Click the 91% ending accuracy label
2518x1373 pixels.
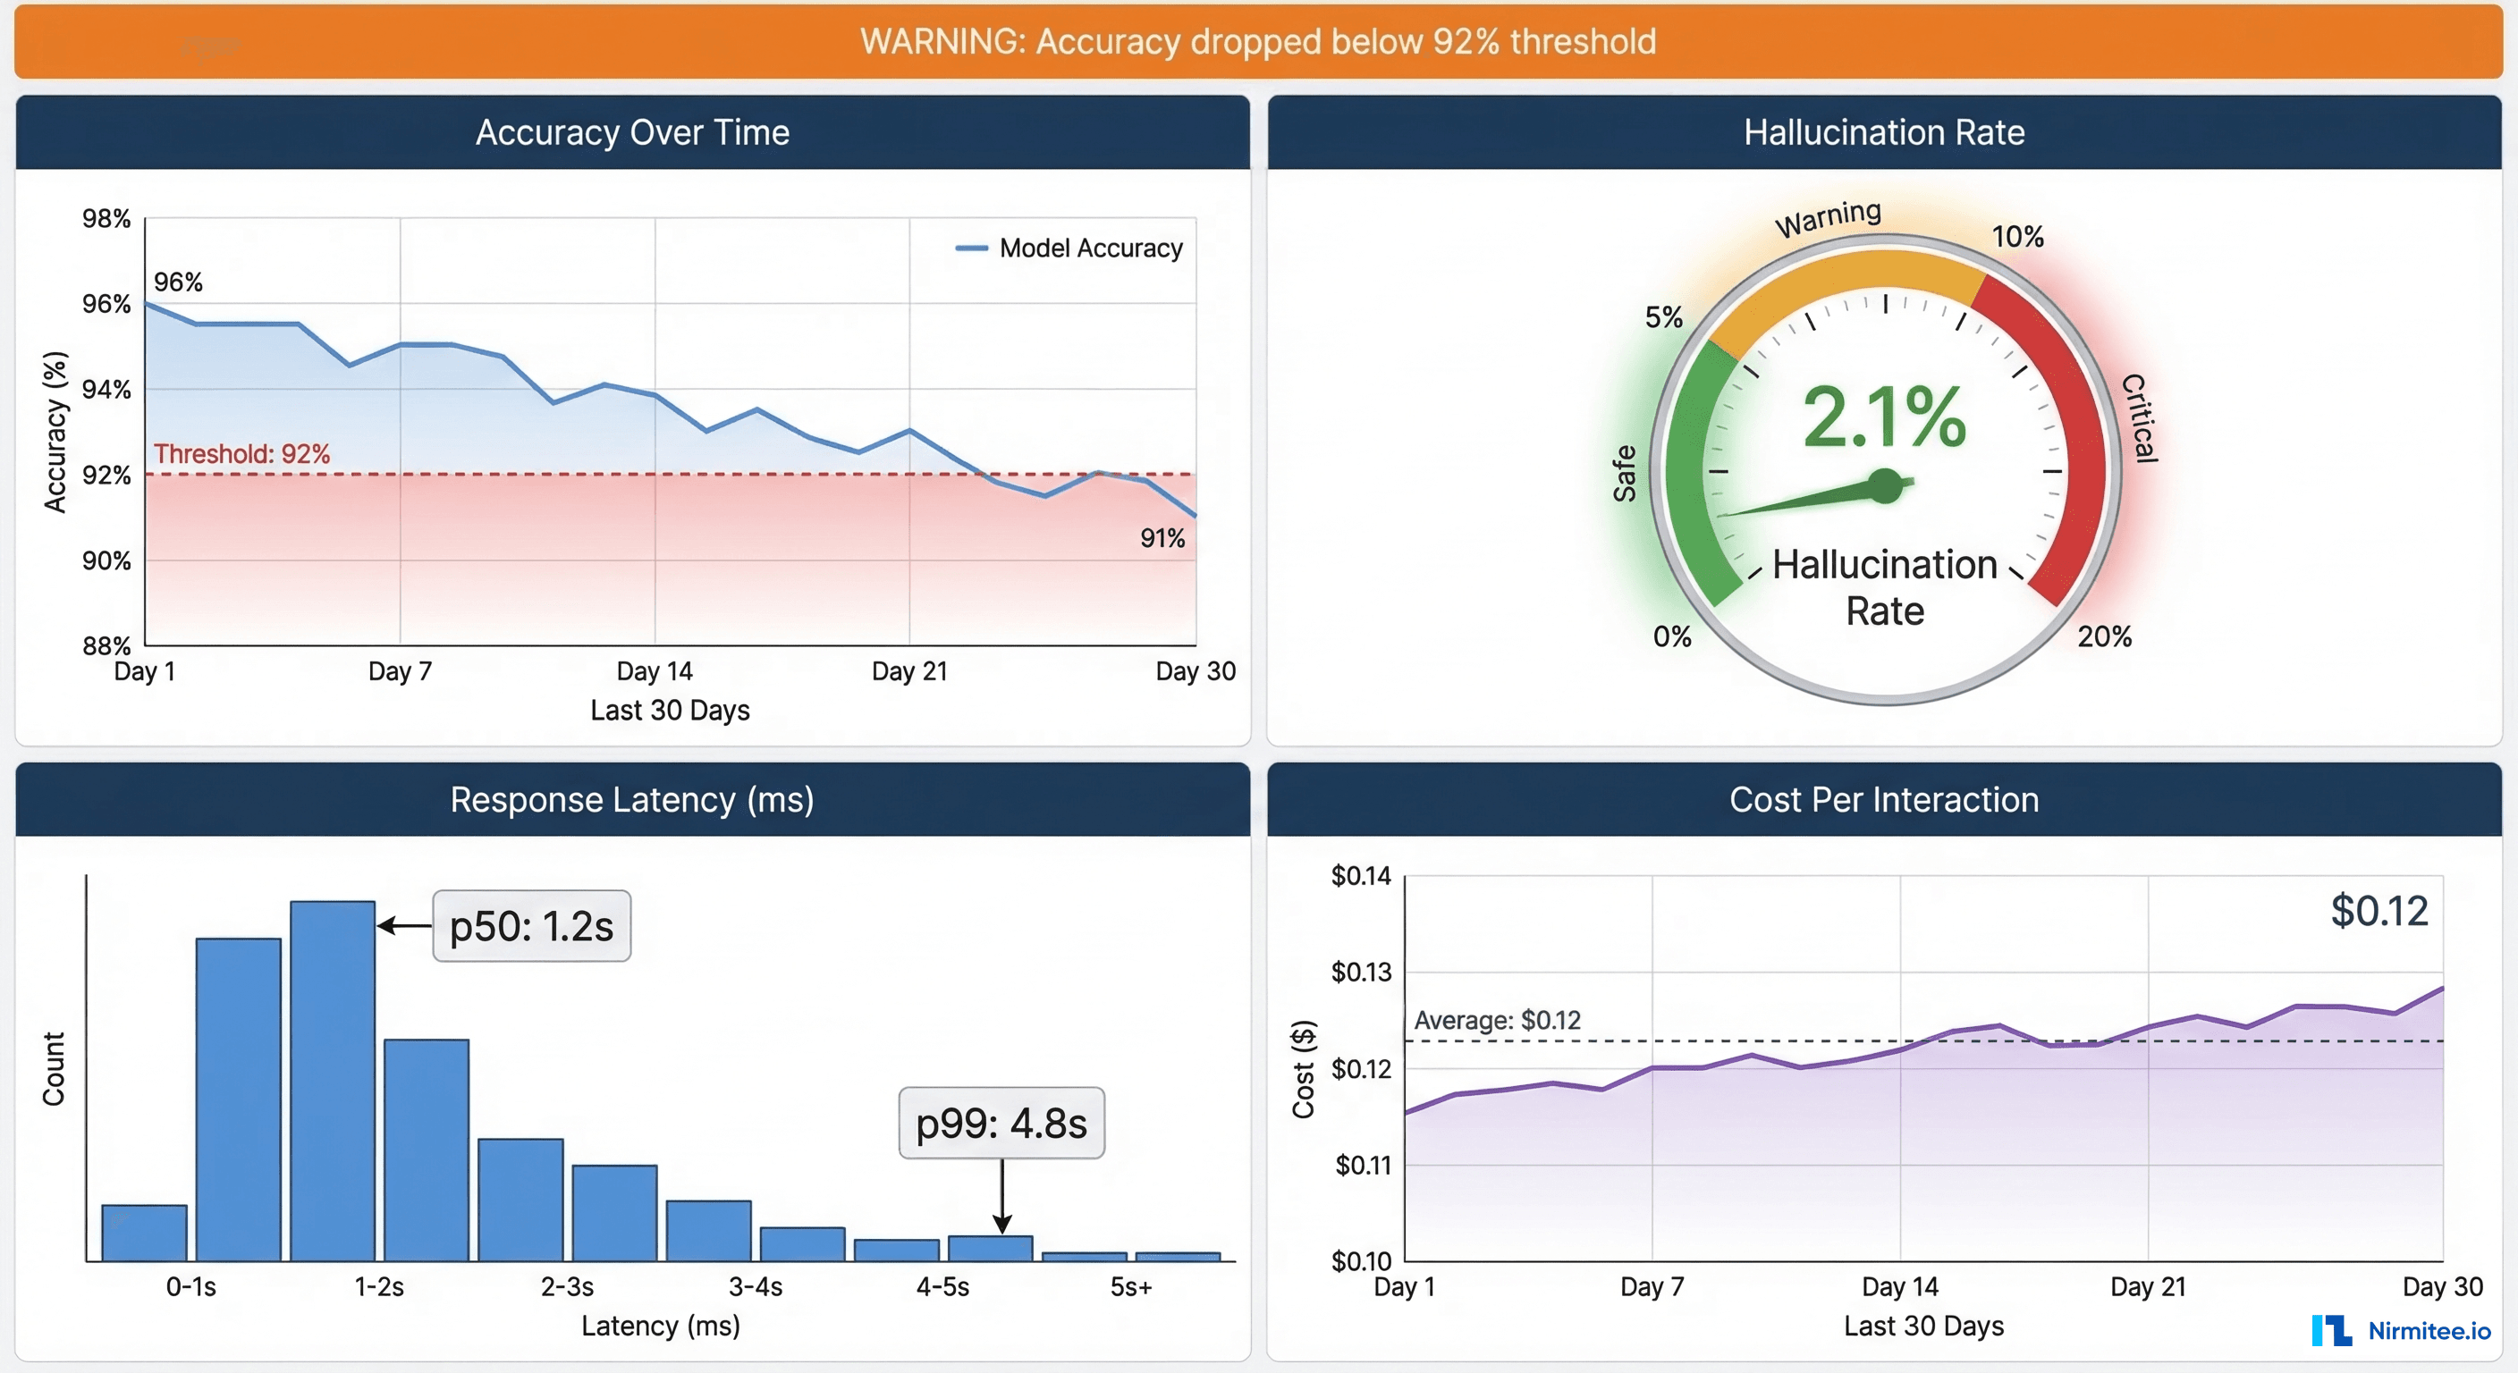pyautogui.click(x=1162, y=538)
